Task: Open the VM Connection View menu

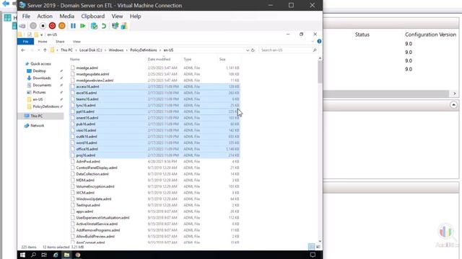Action: pyautogui.click(x=117, y=16)
